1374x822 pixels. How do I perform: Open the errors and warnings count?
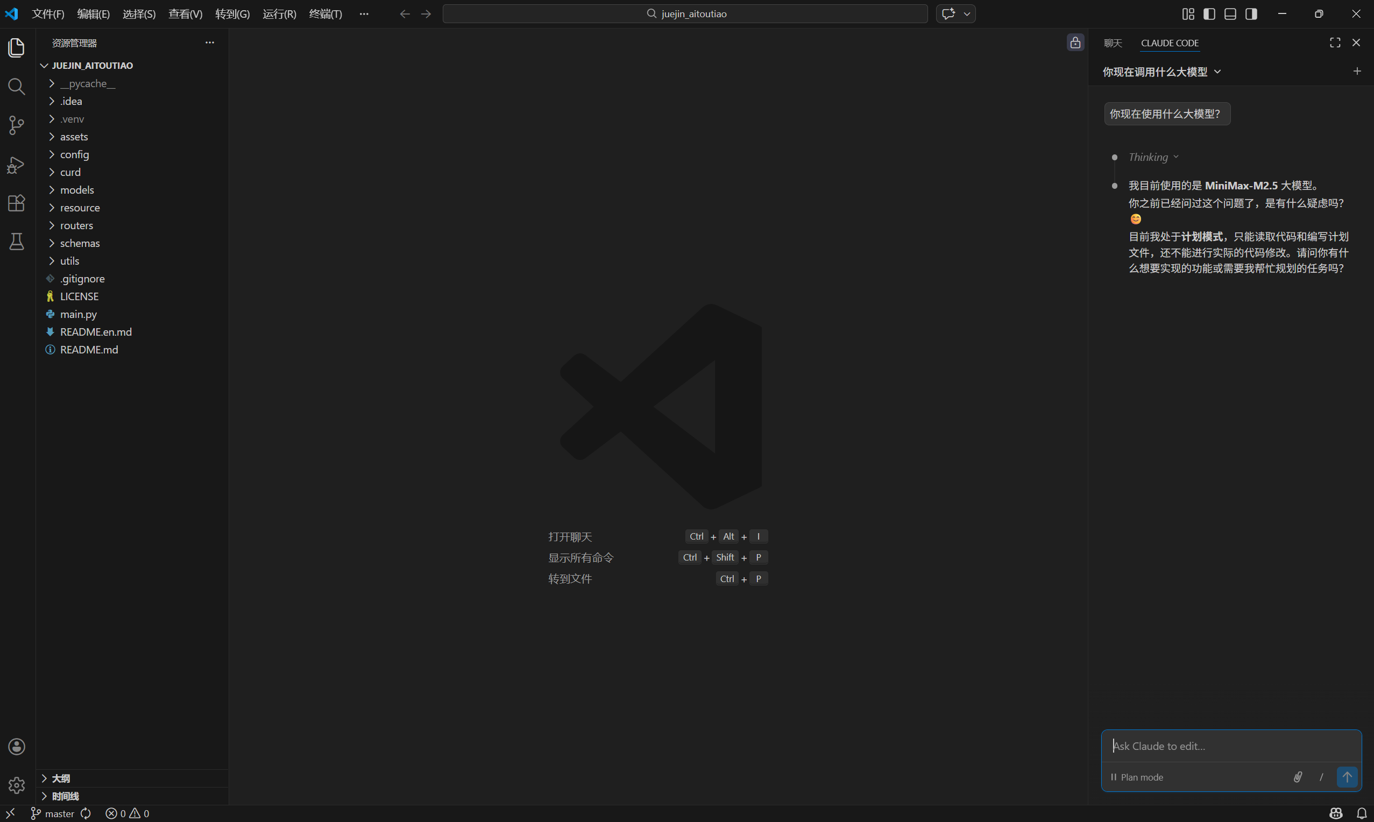click(128, 813)
